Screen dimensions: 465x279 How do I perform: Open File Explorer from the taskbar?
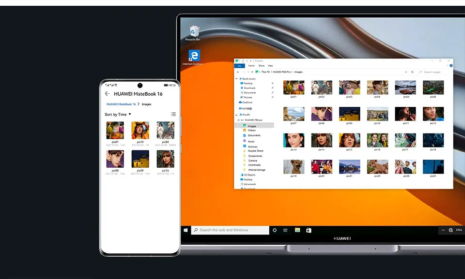tap(297, 230)
